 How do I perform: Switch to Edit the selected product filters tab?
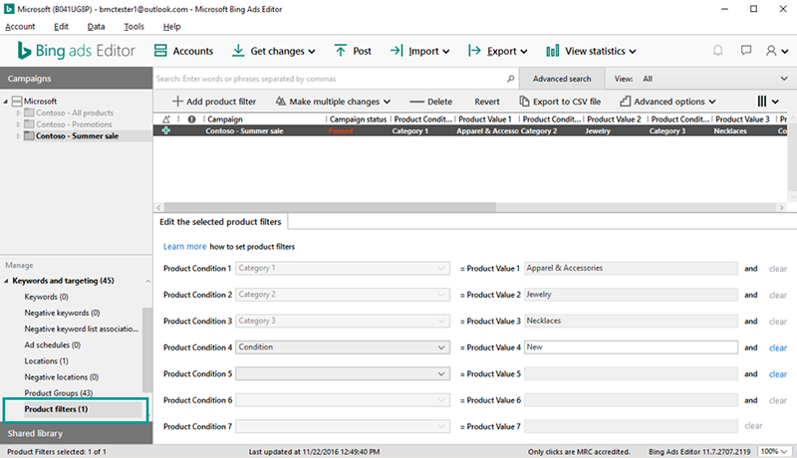click(x=220, y=222)
